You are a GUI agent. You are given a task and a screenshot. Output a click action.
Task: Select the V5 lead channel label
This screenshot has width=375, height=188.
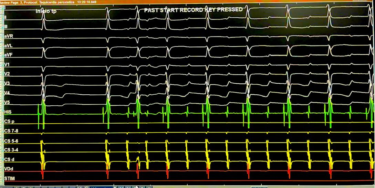click(7, 102)
